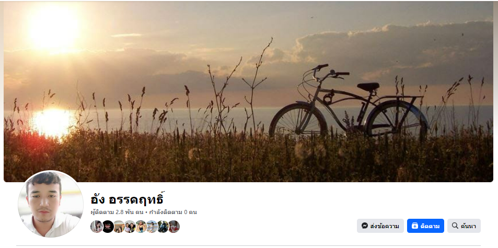498x248 pixels.
Task: Open the motorcycle rider follower avatar
Action: (x=163, y=227)
